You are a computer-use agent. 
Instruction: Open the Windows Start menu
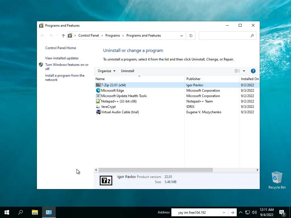click(x=7, y=212)
